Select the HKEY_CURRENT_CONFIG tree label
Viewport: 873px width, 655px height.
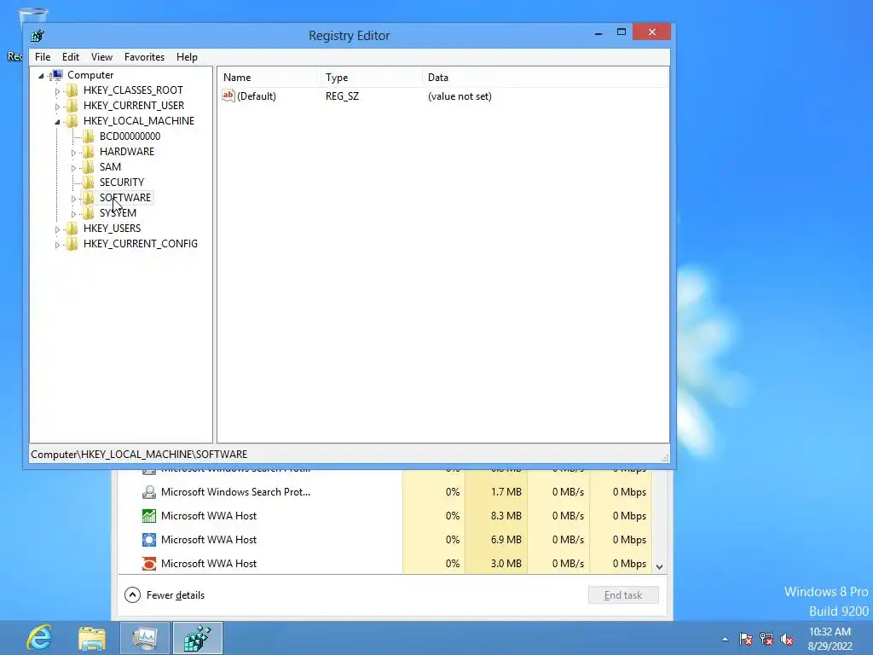pos(141,243)
